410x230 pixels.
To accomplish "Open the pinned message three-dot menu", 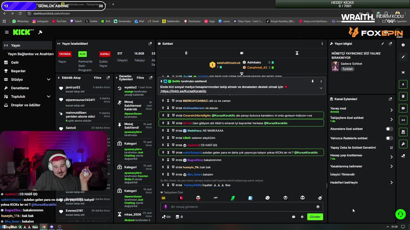I will (x=321, y=81).
